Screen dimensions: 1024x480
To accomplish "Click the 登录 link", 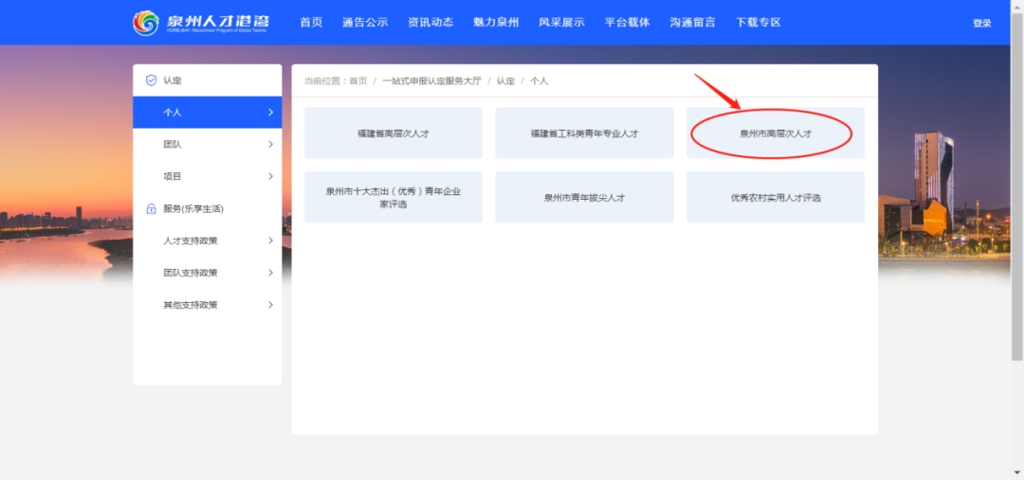I will [x=981, y=24].
